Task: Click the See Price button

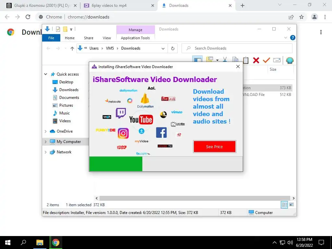Action: pos(215,147)
